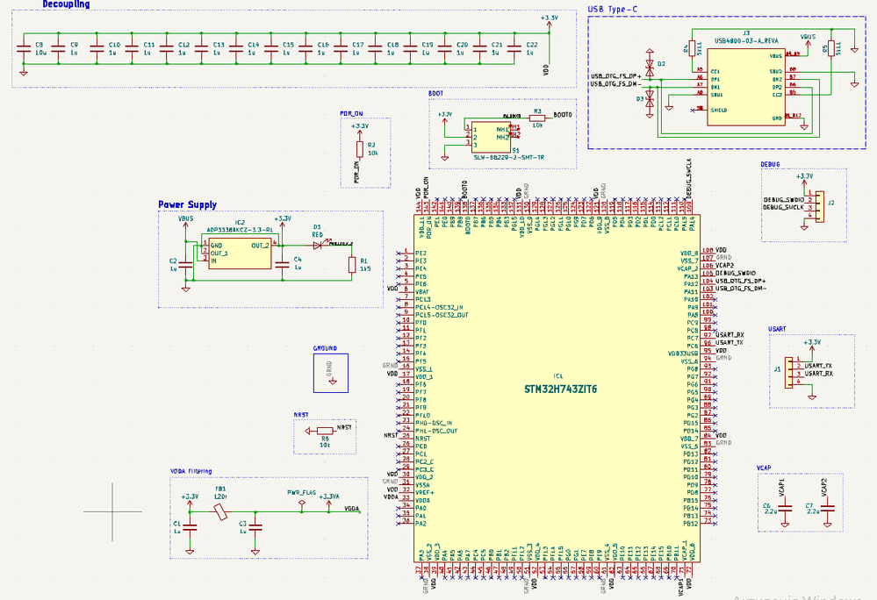Click the USB_OTG_FS_DP+ label near D2

click(x=616, y=76)
